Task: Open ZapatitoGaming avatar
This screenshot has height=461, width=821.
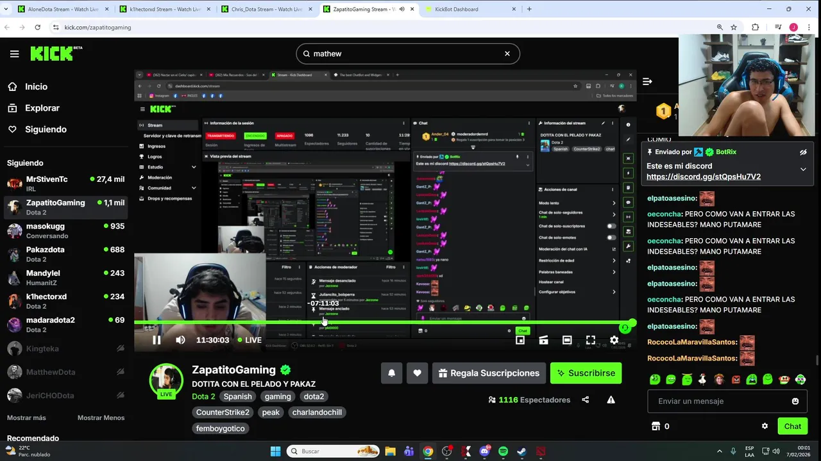Action: 166,380
